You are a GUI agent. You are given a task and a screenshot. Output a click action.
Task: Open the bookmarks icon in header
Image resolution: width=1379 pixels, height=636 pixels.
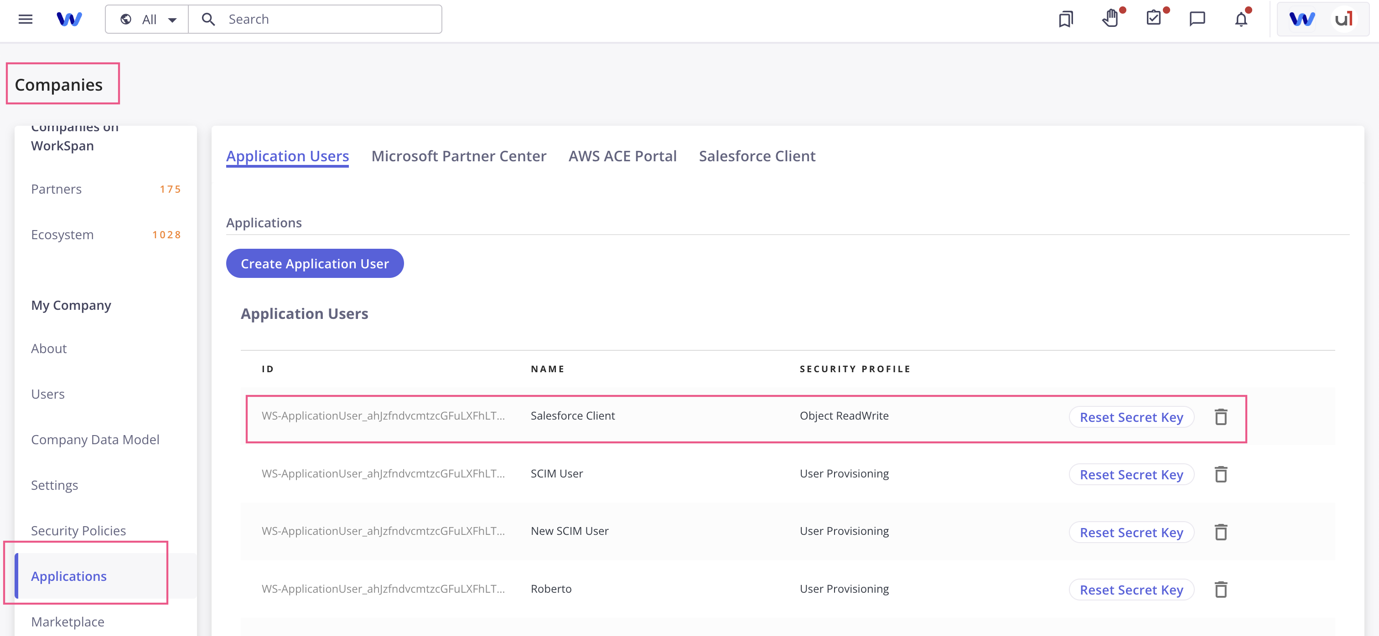click(x=1066, y=19)
